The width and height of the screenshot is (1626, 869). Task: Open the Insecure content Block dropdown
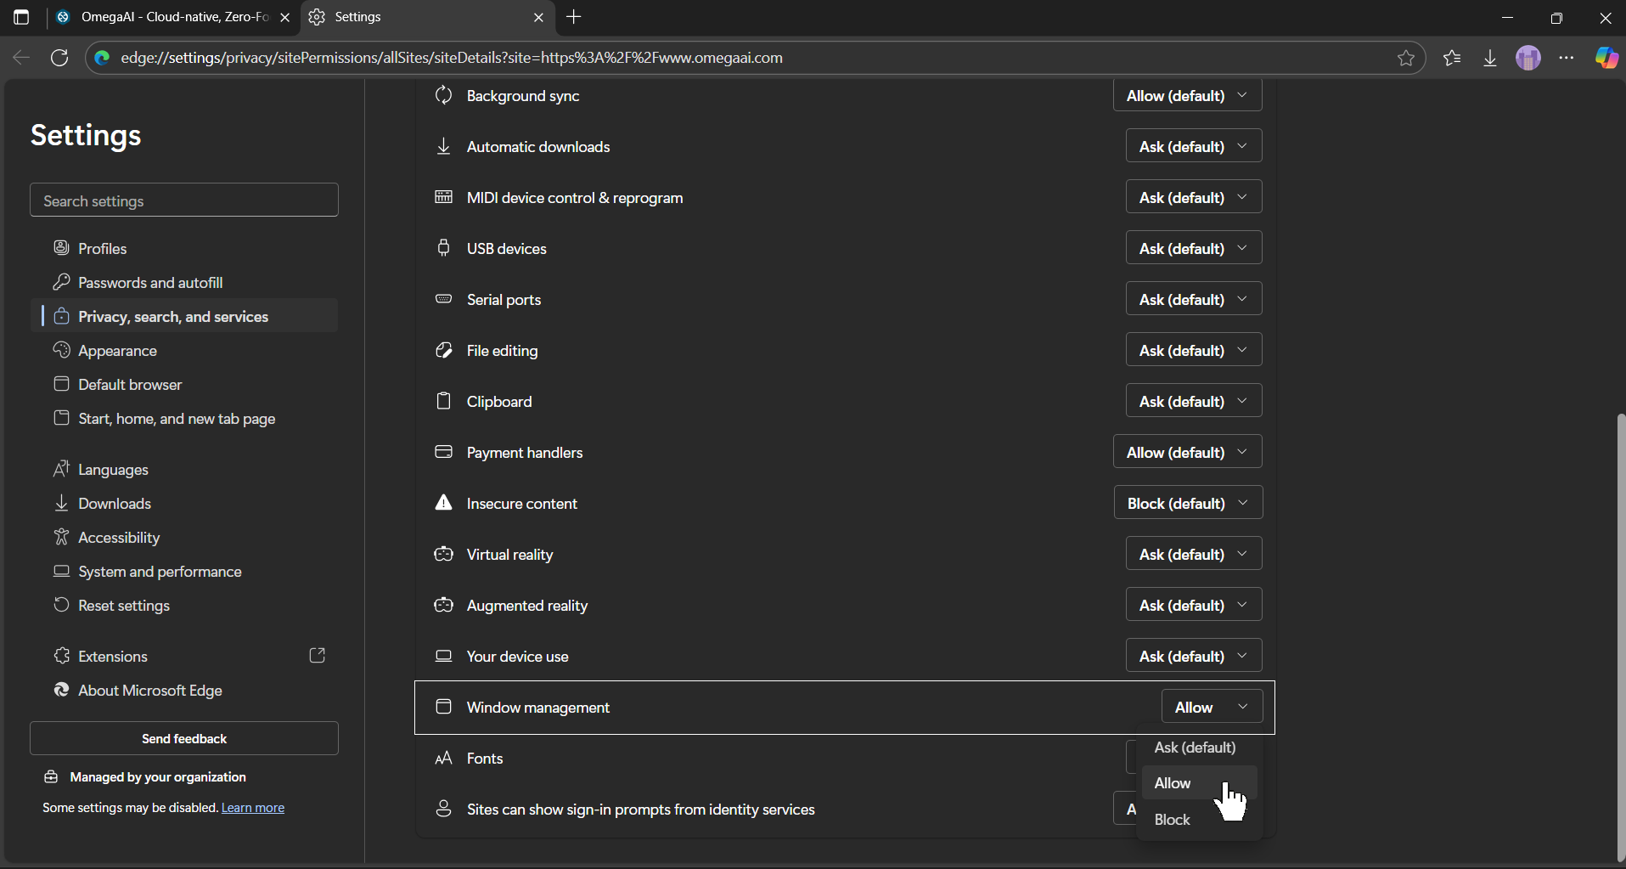pyautogui.click(x=1187, y=502)
